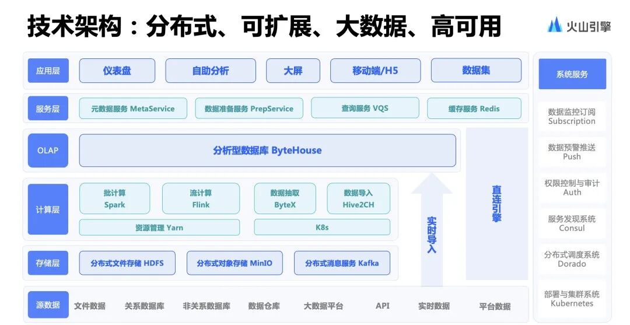Click the 服务发现系统 Consul item
The width and height of the screenshot is (630, 325).
coord(572,223)
